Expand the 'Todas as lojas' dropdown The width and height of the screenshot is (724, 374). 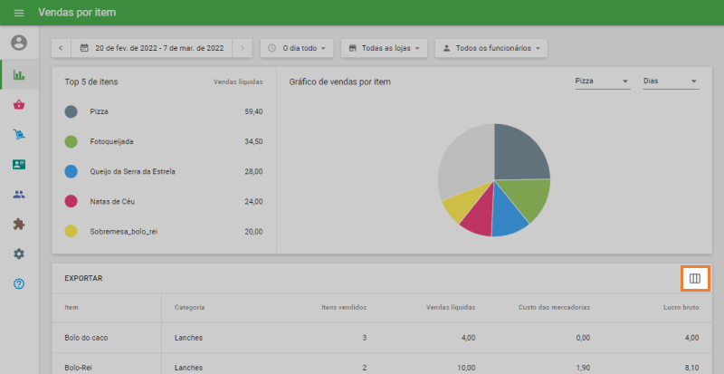[x=384, y=48]
